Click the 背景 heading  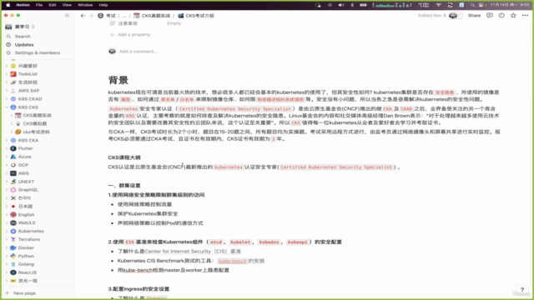click(x=118, y=80)
